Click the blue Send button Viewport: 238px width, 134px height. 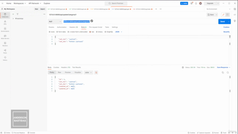[222, 22]
